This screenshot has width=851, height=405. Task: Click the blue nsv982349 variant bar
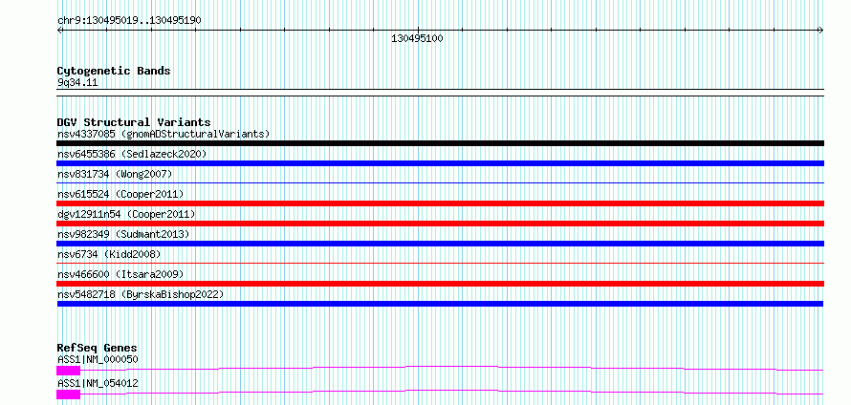pyautogui.click(x=440, y=244)
